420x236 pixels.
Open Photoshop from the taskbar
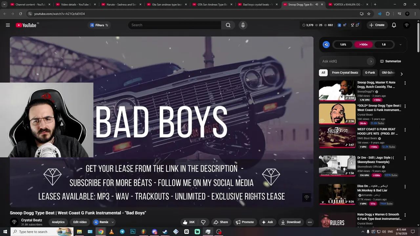133,232
